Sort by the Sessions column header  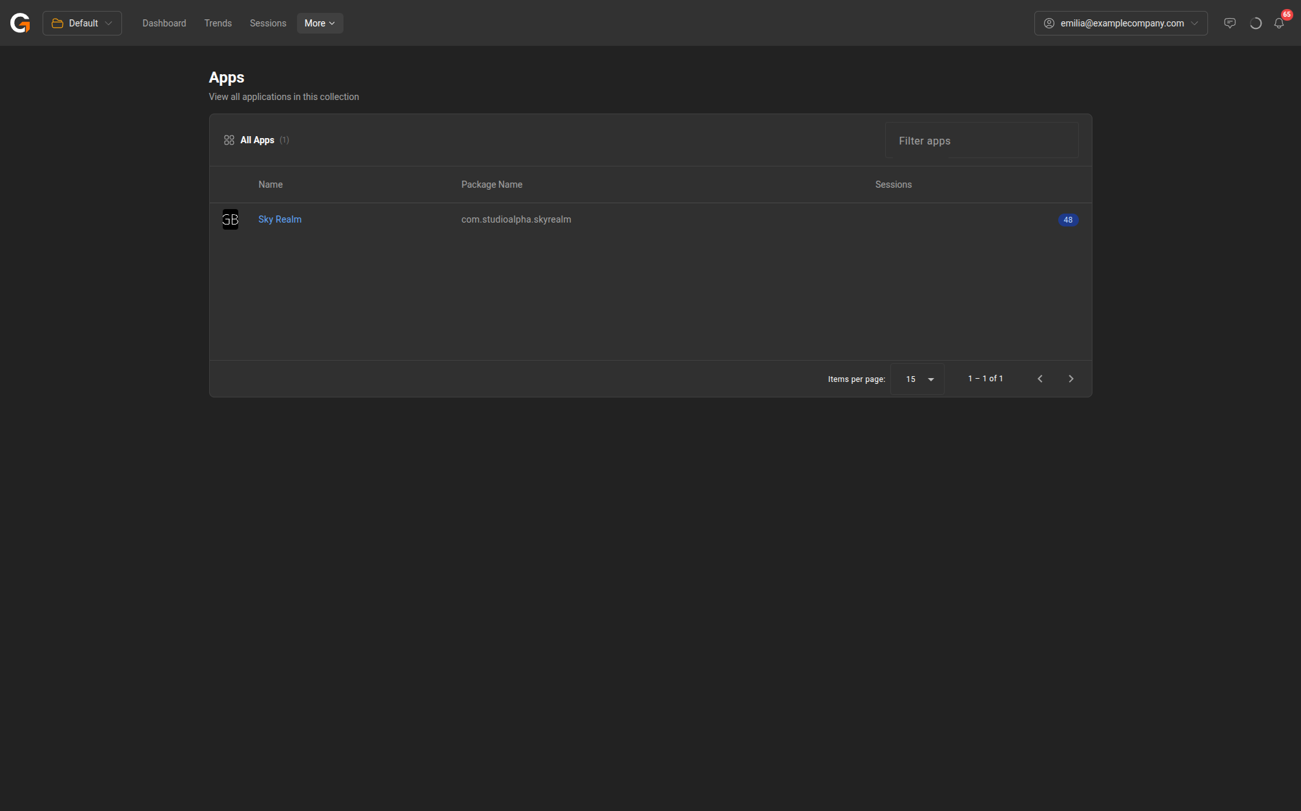tap(893, 185)
